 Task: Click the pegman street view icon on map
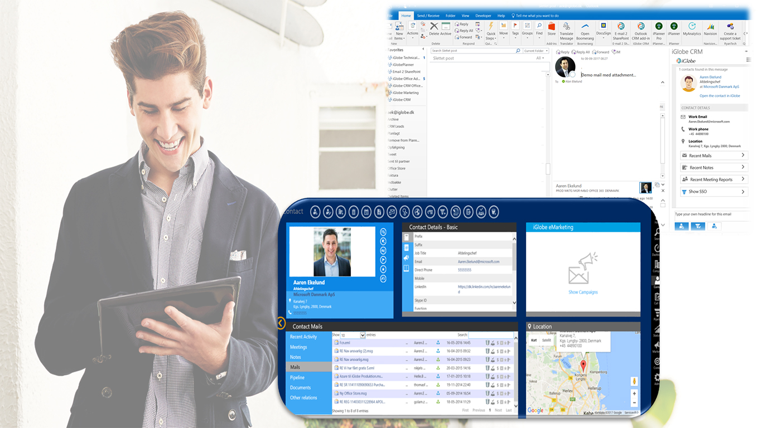634,382
